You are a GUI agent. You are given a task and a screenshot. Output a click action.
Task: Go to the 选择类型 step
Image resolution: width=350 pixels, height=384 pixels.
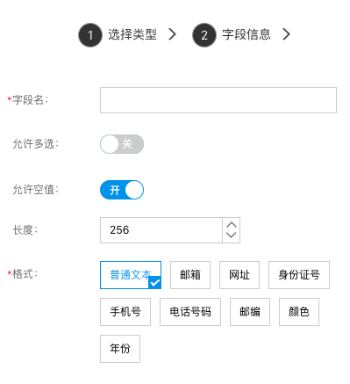(132, 34)
